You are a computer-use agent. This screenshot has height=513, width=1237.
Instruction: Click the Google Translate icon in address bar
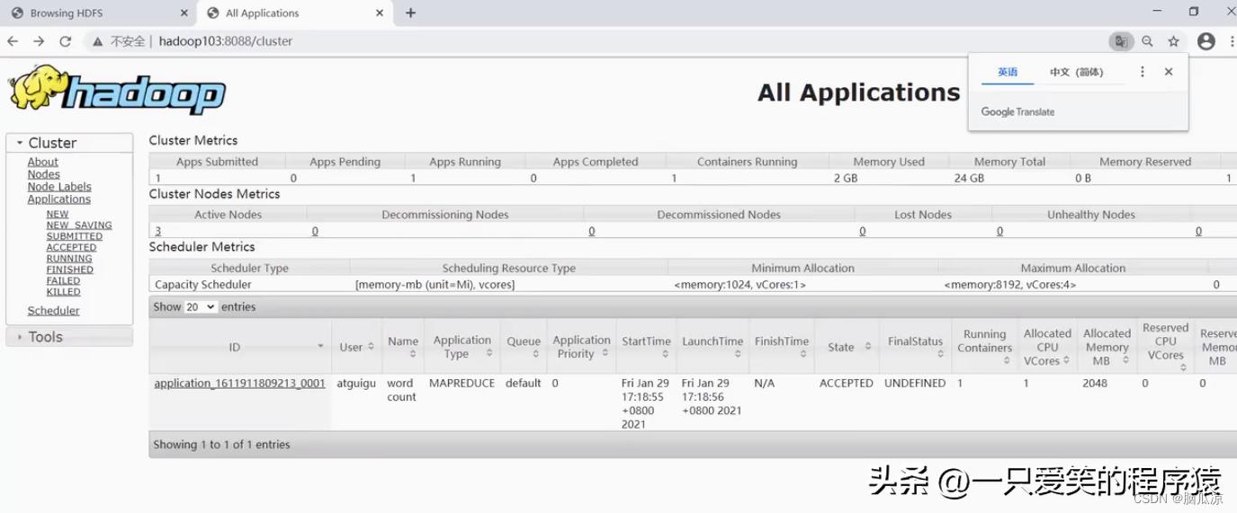[x=1120, y=41]
